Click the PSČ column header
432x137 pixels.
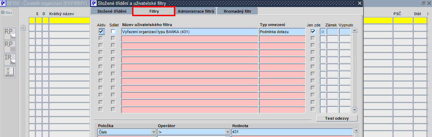(x=397, y=14)
